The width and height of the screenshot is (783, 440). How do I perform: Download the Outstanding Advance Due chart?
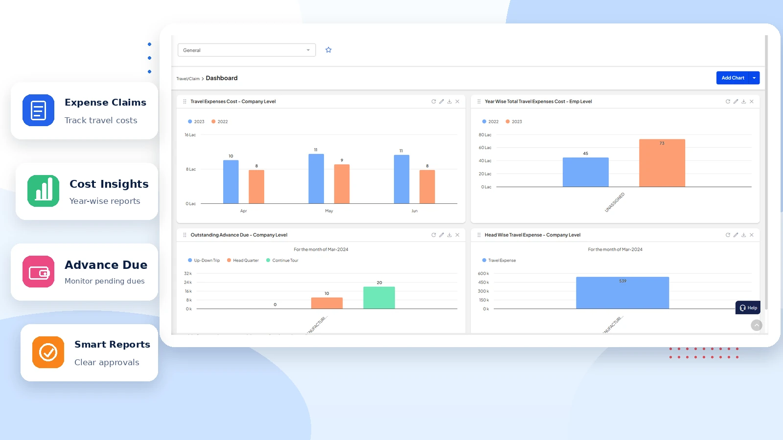[449, 235]
